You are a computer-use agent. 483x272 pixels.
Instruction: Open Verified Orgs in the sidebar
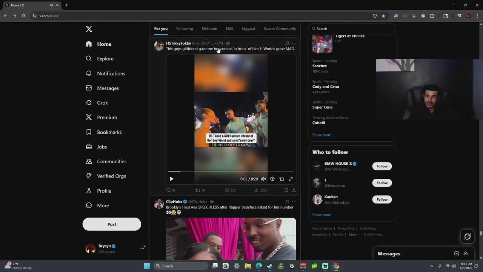click(106, 176)
